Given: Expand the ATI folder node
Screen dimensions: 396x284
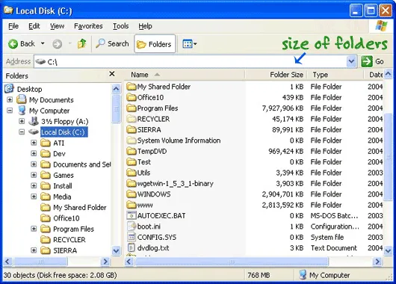Looking at the screenshot, I should tap(34, 143).
